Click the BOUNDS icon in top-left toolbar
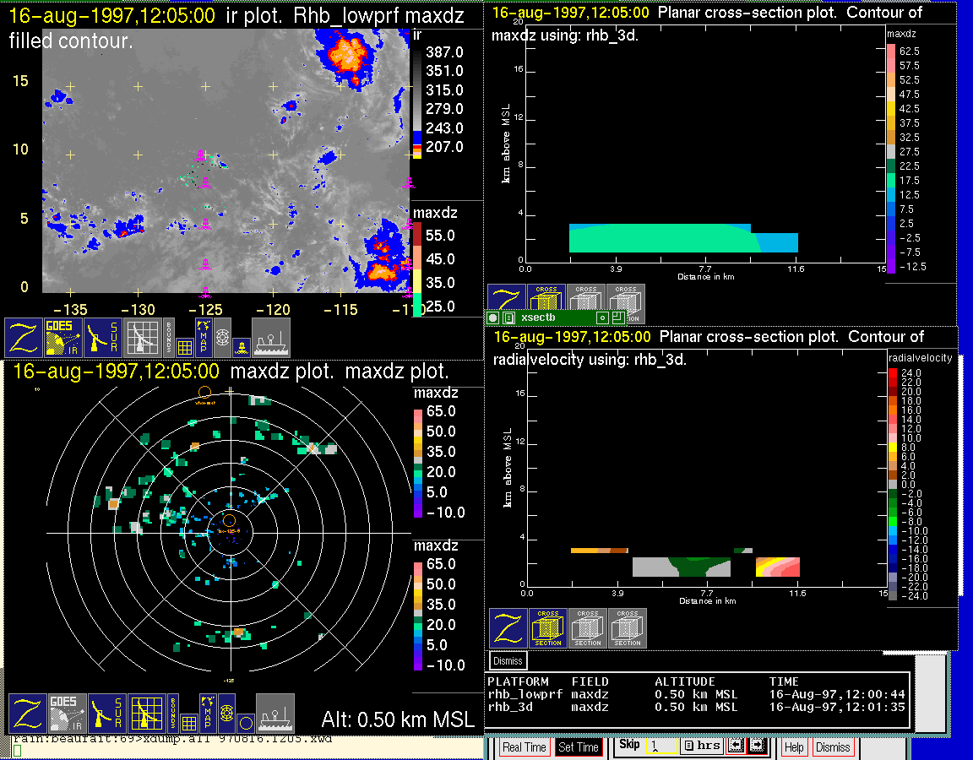Screen dimensions: 973x760 point(169,337)
